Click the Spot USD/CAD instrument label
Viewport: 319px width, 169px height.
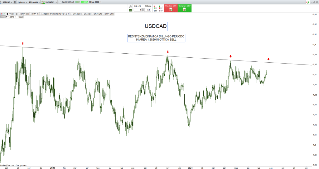point(68,2)
